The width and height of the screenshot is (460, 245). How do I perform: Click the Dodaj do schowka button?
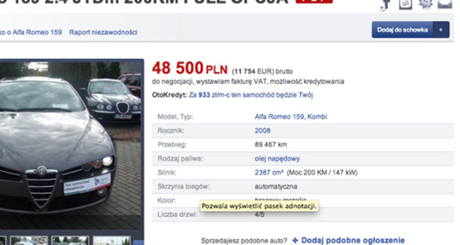click(402, 30)
